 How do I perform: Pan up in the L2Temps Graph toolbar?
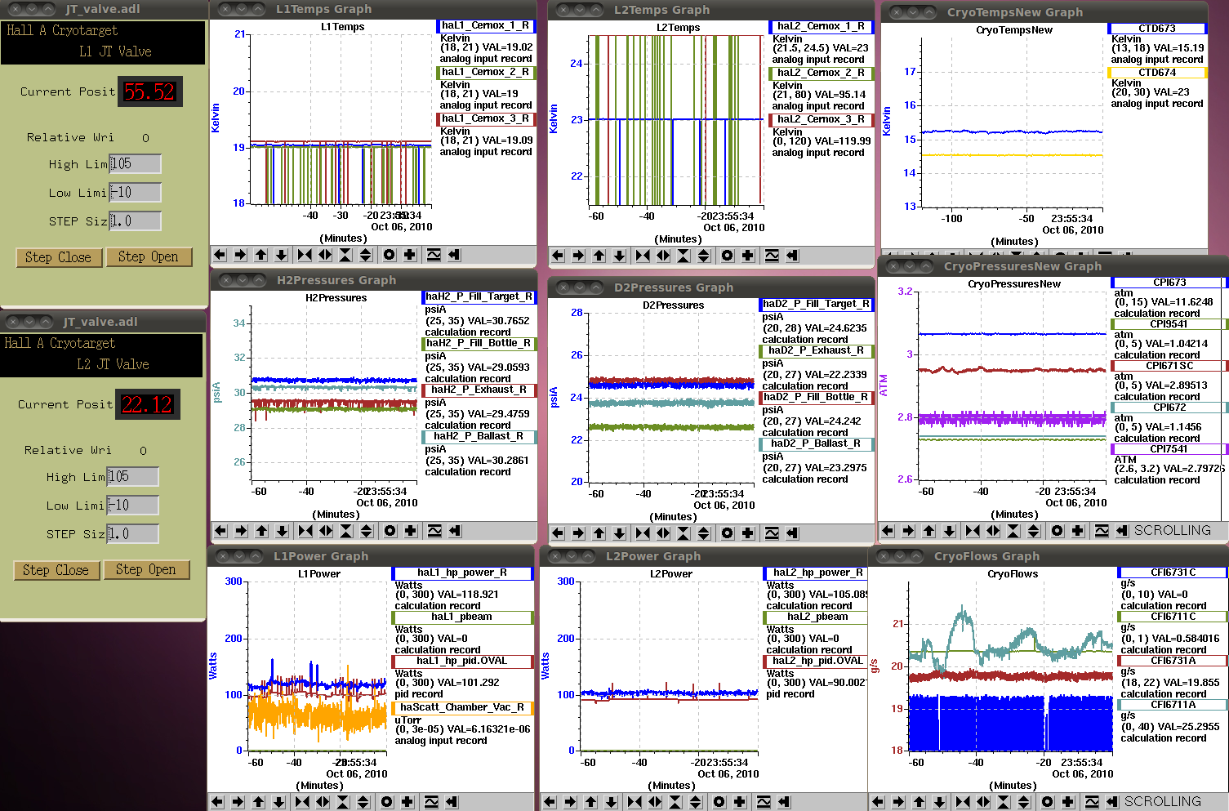599,256
